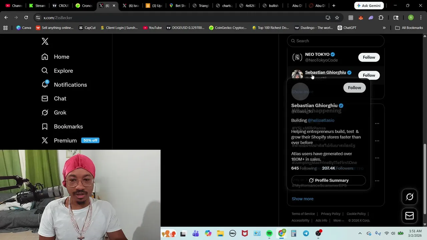
Task: Open the YouTube bookmark
Action: pos(152,28)
